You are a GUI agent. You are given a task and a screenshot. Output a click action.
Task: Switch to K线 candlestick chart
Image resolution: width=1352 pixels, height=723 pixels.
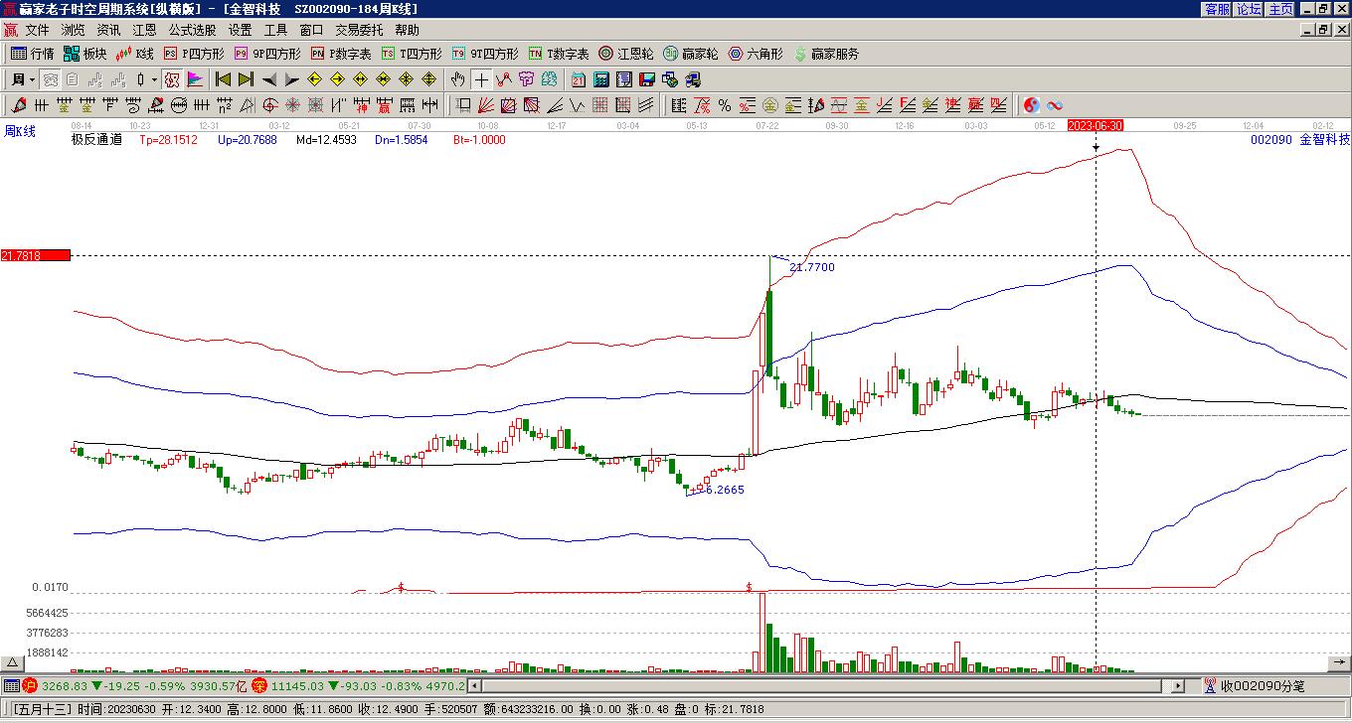click(x=135, y=54)
